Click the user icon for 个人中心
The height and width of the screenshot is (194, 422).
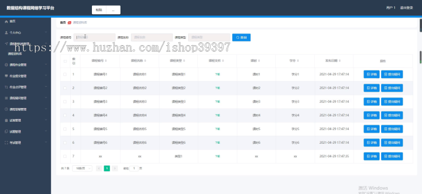pyautogui.click(x=6, y=32)
